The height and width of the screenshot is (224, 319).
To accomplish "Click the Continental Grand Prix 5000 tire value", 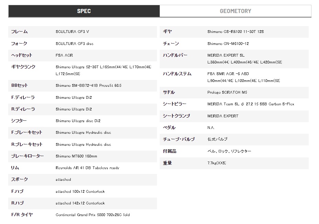I will pyautogui.click(x=93, y=215).
